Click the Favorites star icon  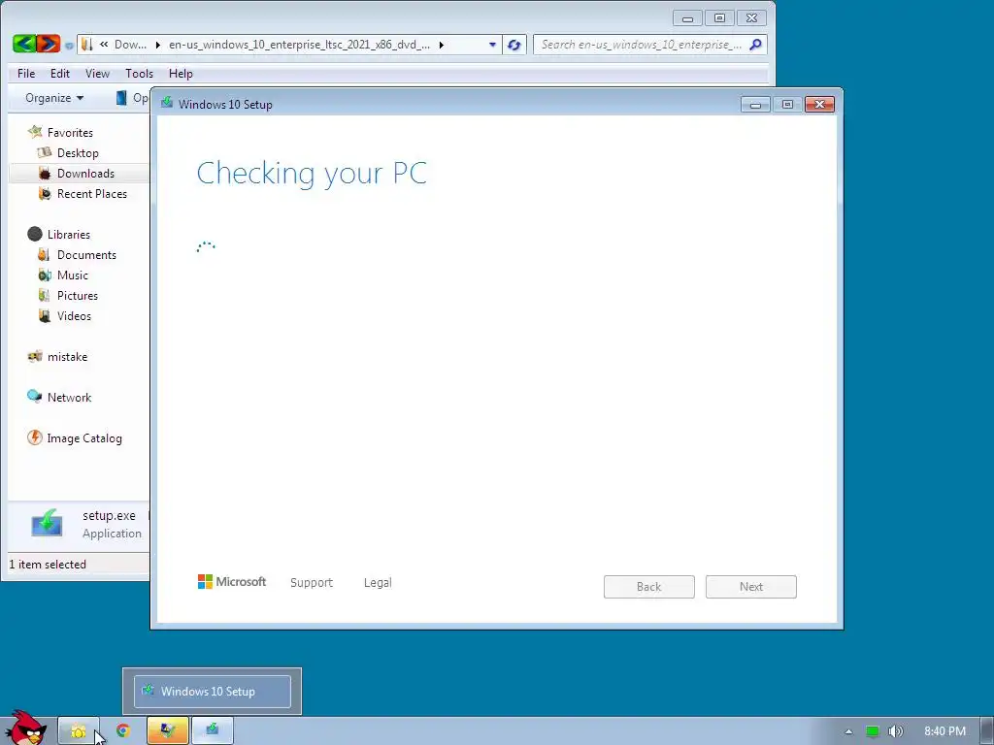click(x=35, y=132)
